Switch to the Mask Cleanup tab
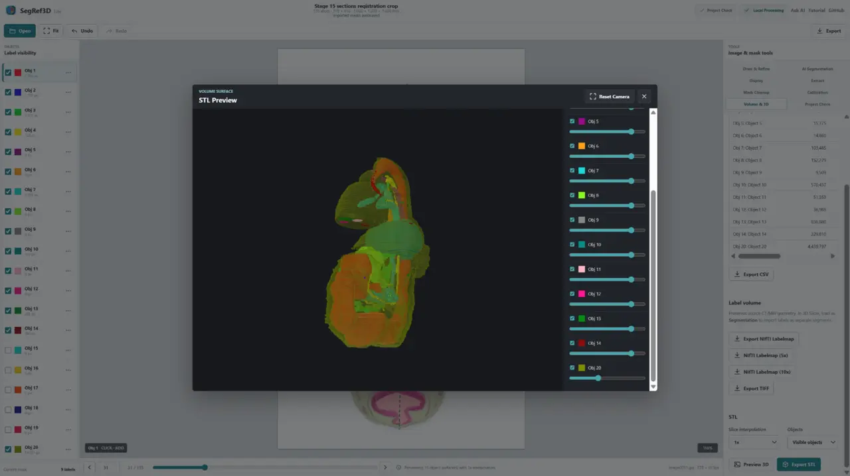Screen dimensions: 850x476 point(756,93)
